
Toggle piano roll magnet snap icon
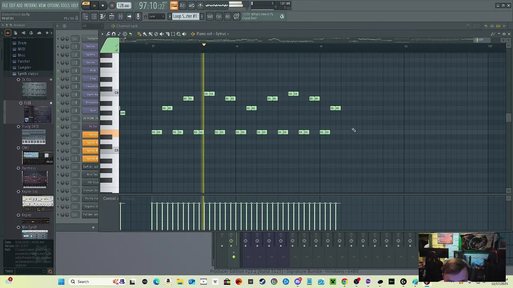(x=114, y=34)
